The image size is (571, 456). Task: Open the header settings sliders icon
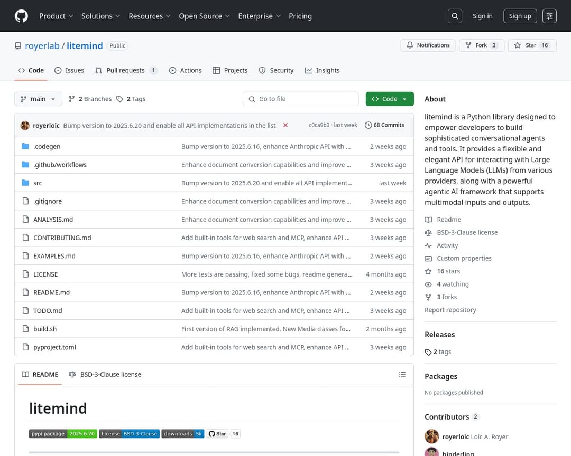click(x=549, y=16)
